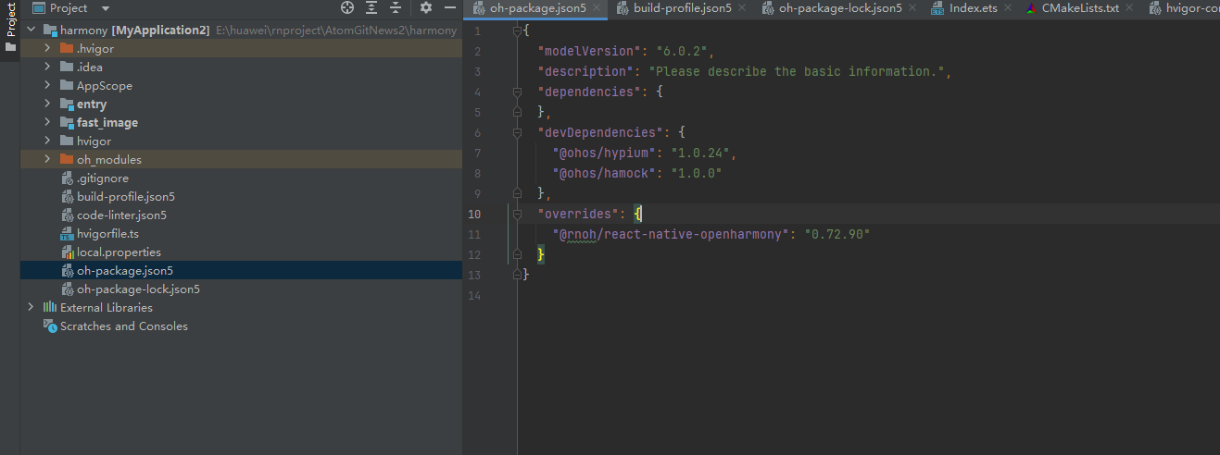Expand the hvigor folder

47,141
